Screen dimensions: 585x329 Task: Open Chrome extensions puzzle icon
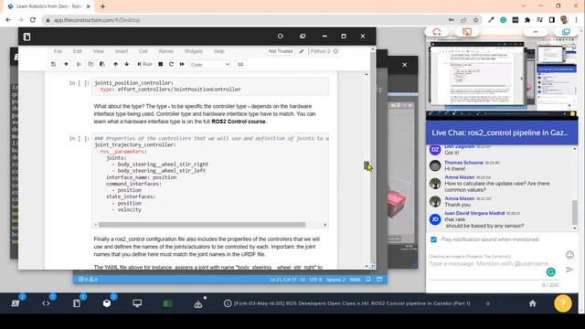click(527, 20)
